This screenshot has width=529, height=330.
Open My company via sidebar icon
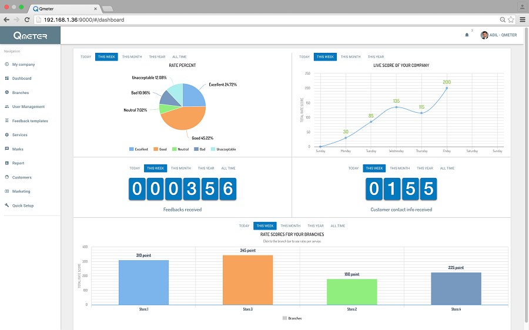click(x=6, y=65)
